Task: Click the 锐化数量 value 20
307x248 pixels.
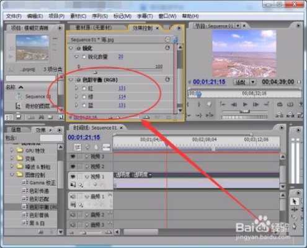Action: (x=120, y=56)
